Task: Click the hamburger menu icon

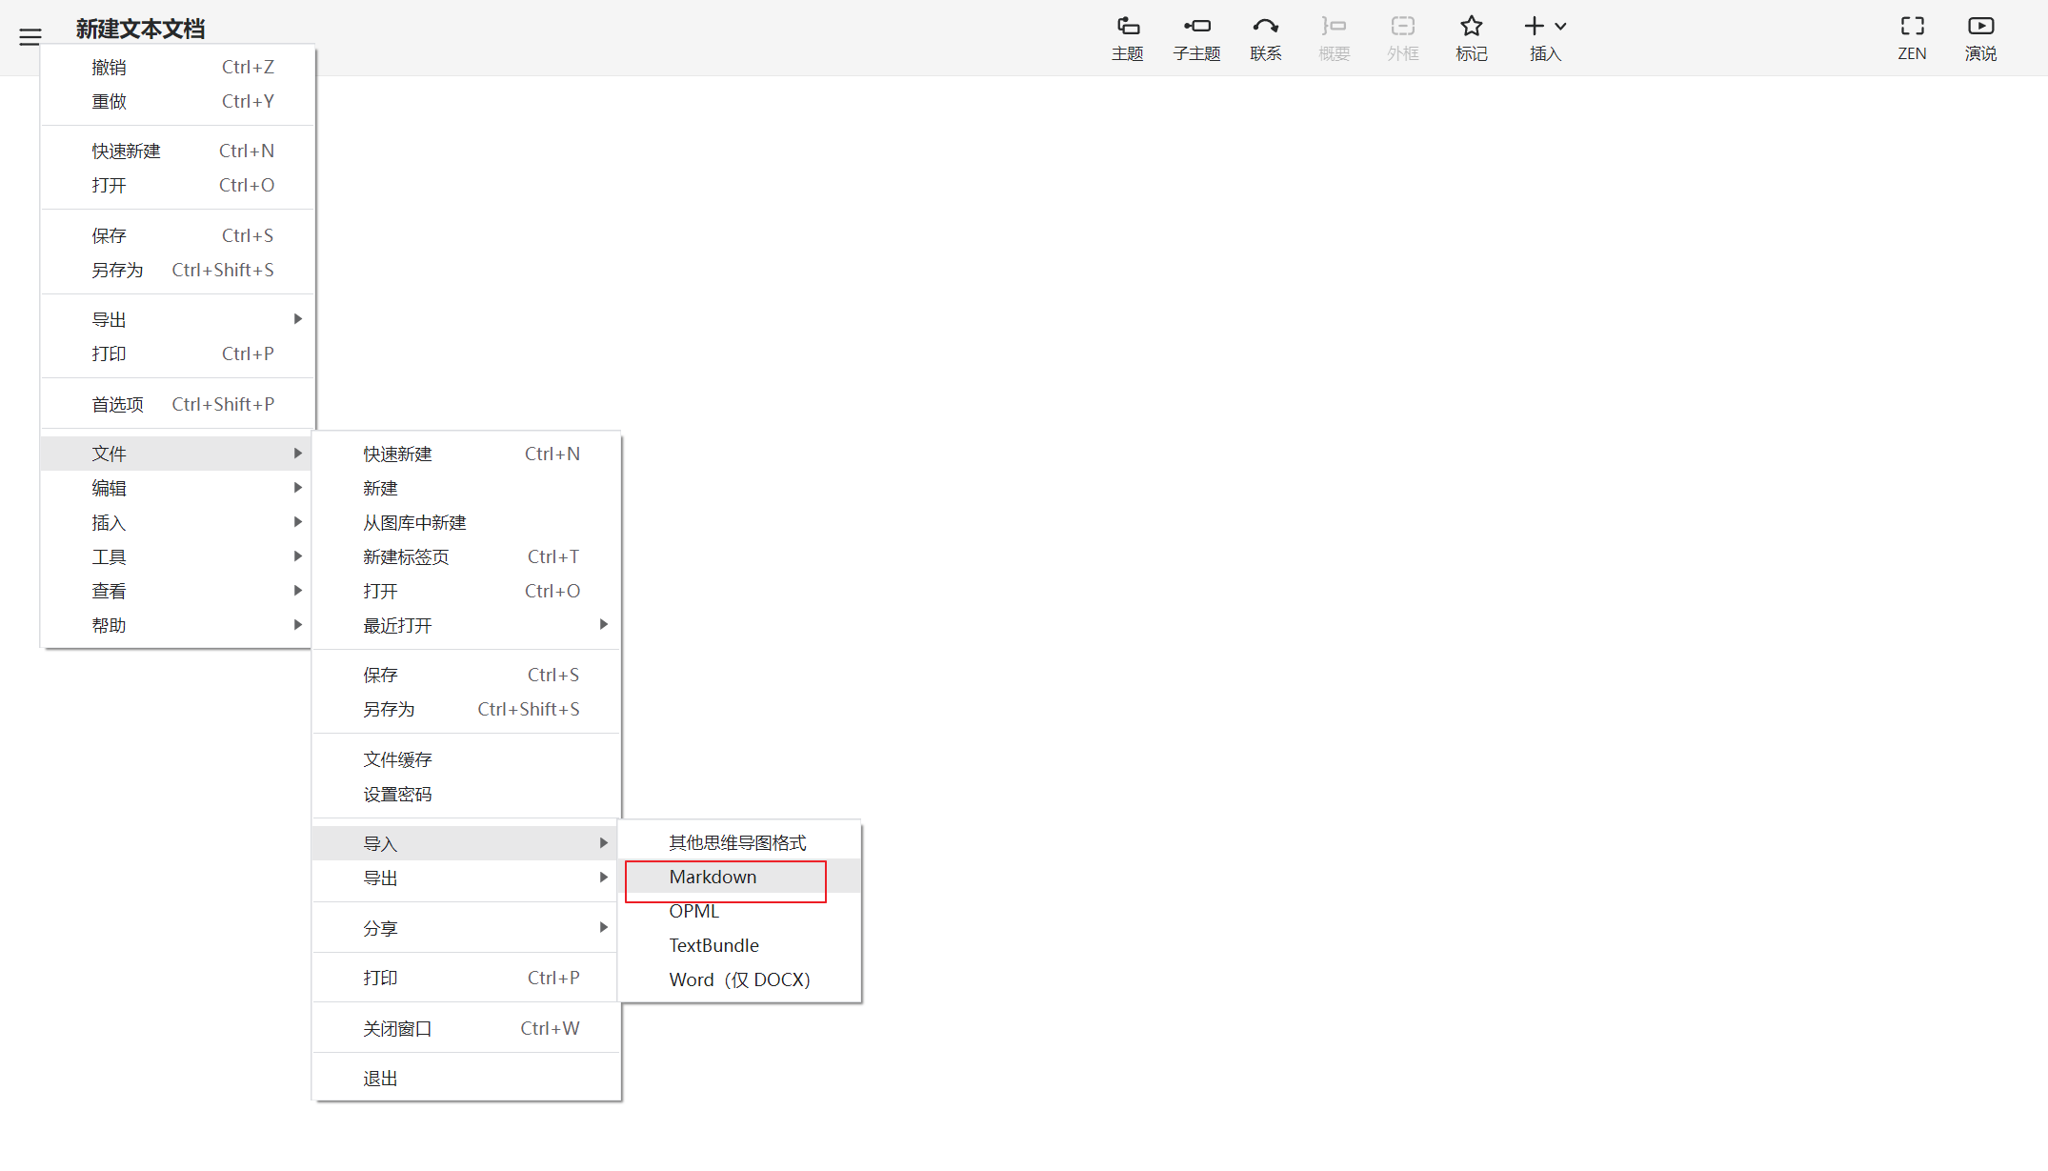Action: pos(30,36)
